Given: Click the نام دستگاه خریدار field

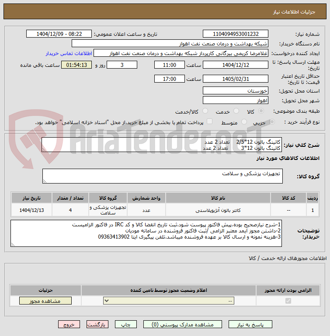Looking at the screenshot, I should click(170, 44).
